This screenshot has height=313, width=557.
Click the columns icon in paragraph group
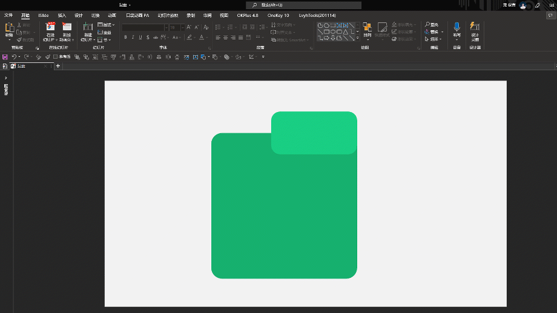(x=258, y=37)
